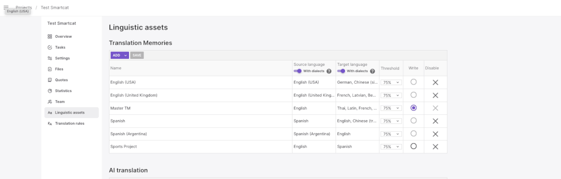
Task: Click Master TM name cell
Action: pyautogui.click(x=201, y=108)
